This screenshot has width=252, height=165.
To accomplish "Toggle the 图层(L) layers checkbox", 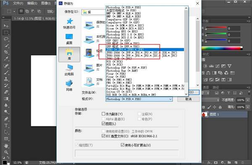I will (103, 123).
